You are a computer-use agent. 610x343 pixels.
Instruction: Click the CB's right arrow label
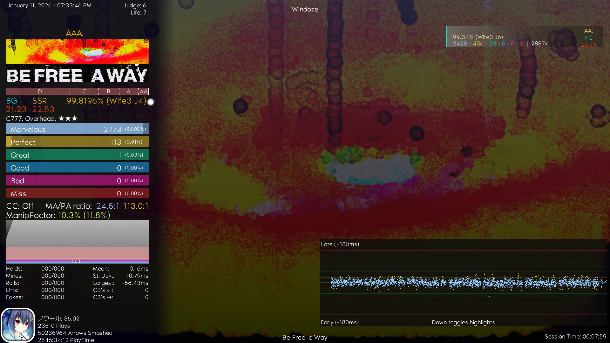(103, 298)
